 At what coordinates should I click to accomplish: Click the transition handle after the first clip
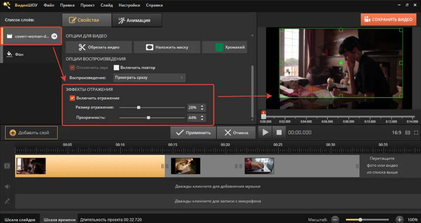pyautogui.click(x=164, y=166)
